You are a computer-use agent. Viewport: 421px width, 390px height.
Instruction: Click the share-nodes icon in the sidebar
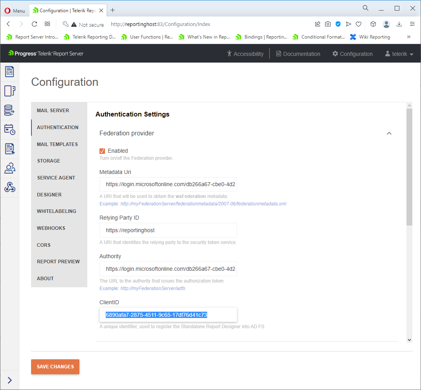click(x=10, y=187)
